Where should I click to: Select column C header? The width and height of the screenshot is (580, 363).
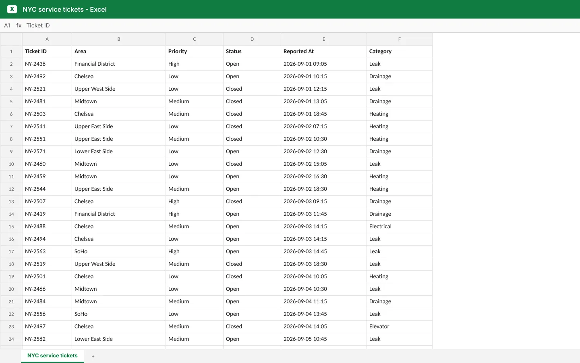[195, 39]
